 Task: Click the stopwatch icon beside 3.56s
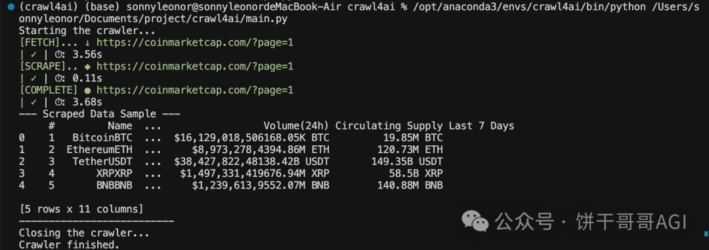pos(59,55)
